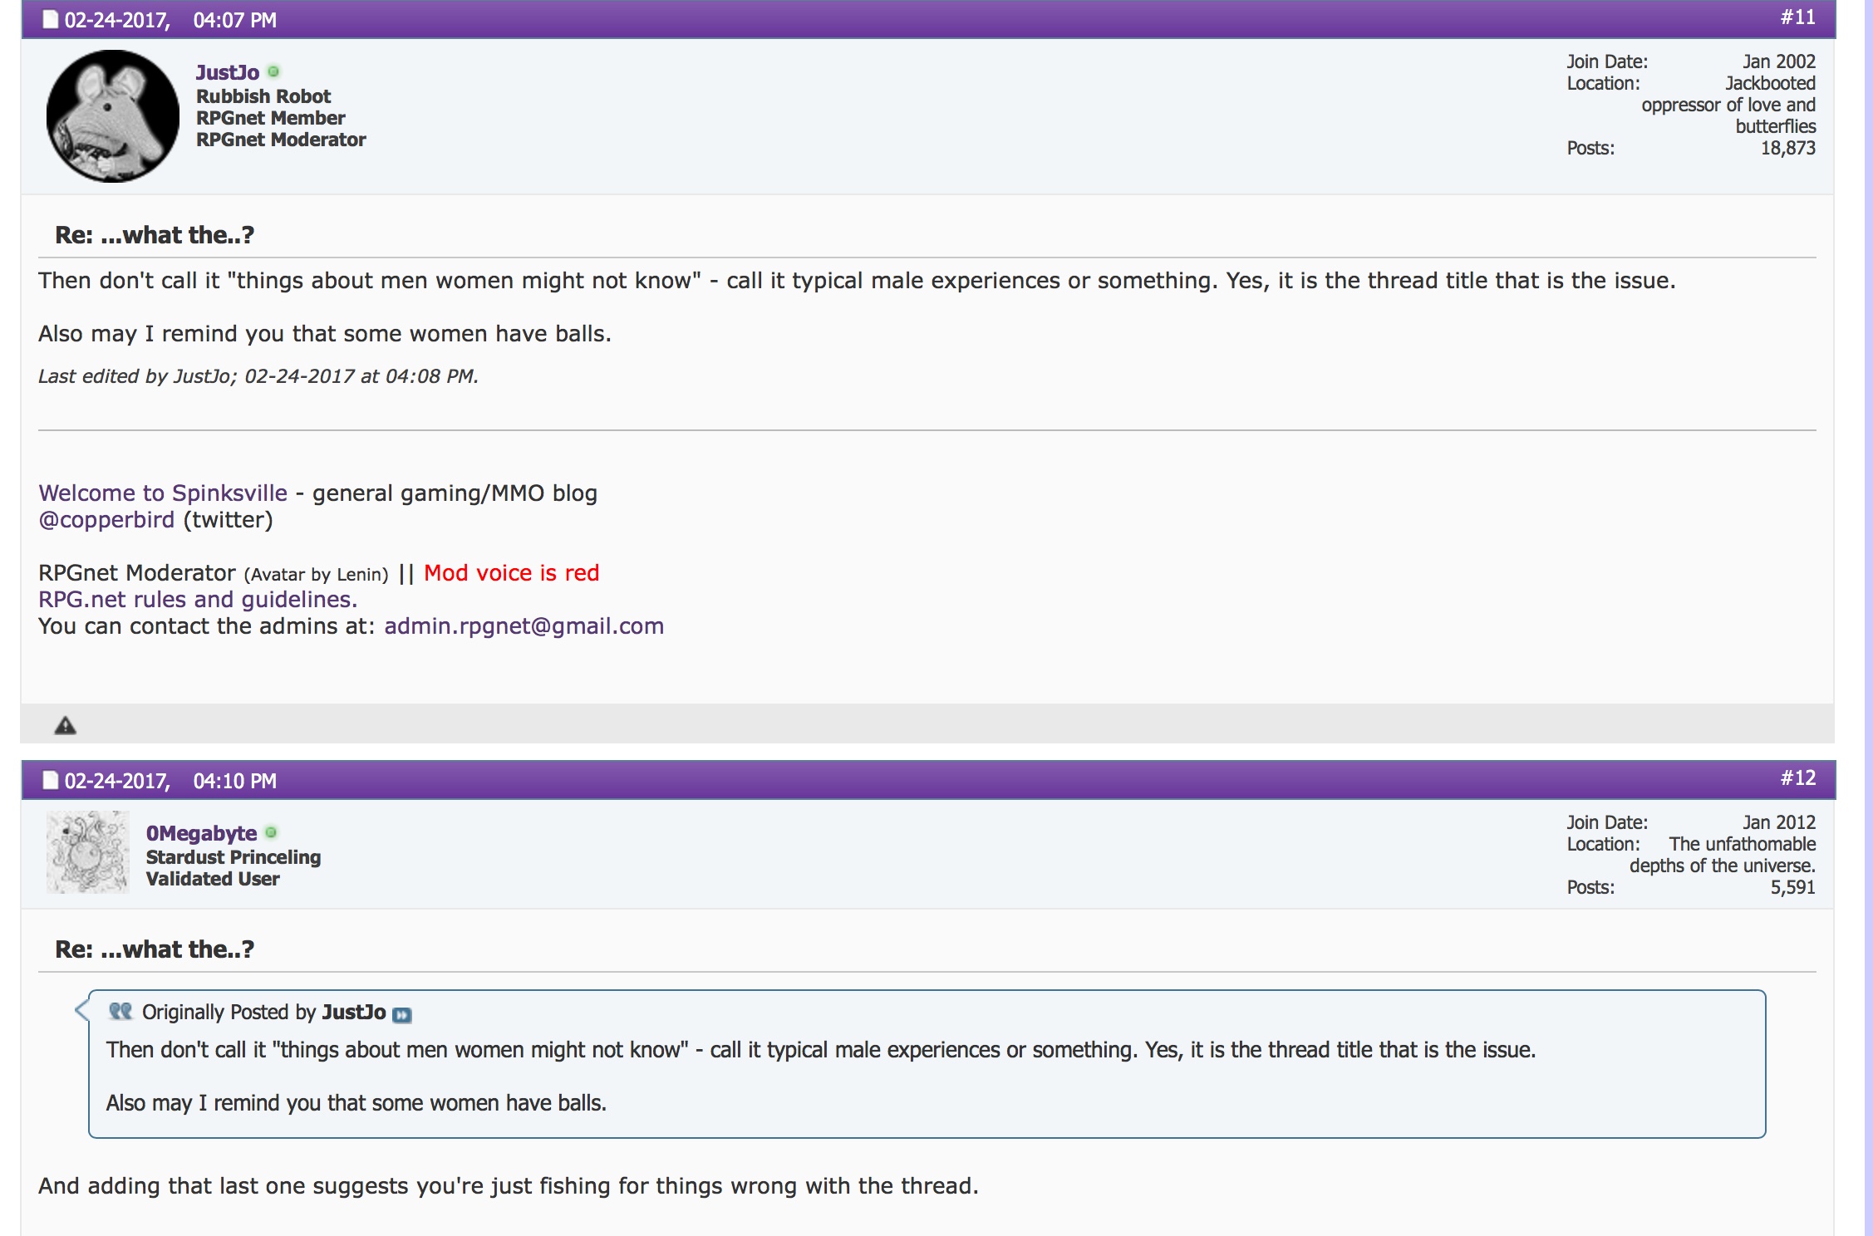Click 0Megabyte's post count 5,591

(x=1793, y=887)
